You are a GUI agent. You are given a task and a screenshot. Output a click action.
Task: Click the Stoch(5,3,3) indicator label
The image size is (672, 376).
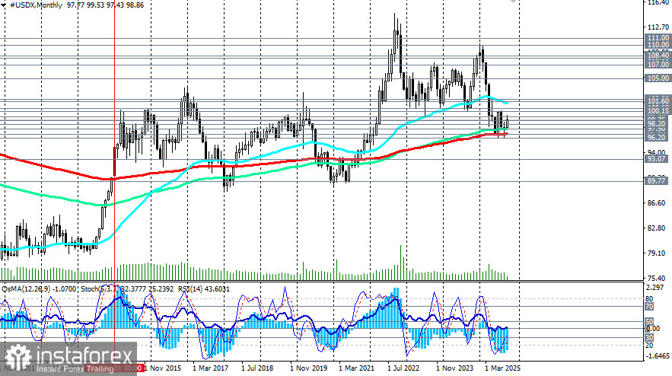127,289
